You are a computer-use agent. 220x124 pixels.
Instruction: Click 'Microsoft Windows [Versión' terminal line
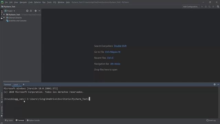point(31,89)
